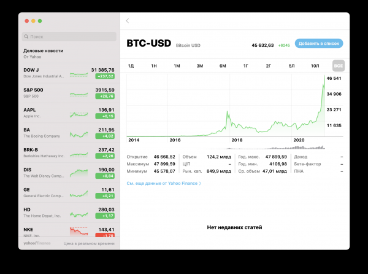The height and width of the screenshot is (274, 368).
Task: Switch chart to 1М range
Action: 177,66
